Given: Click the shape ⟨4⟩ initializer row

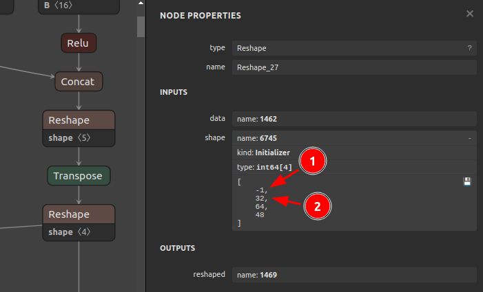Looking at the screenshot, I should pyautogui.click(x=79, y=232).
